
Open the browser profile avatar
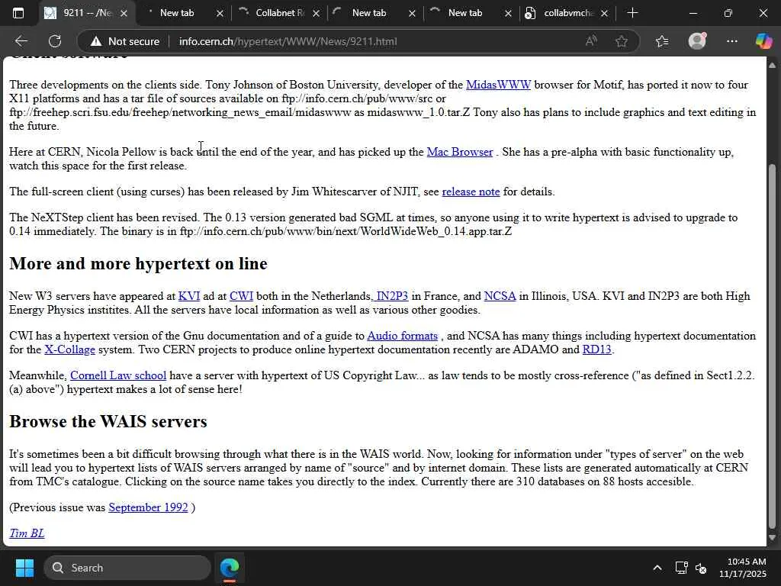697,41
